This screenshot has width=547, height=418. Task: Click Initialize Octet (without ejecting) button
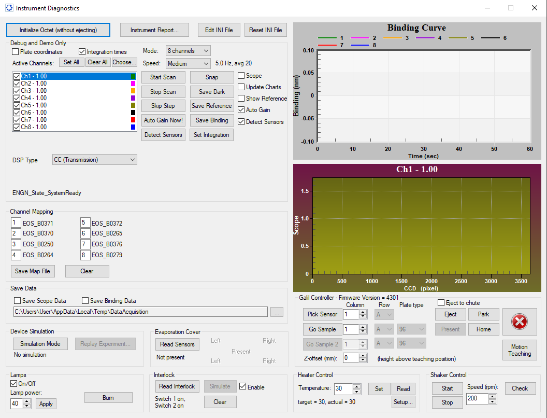58,30
